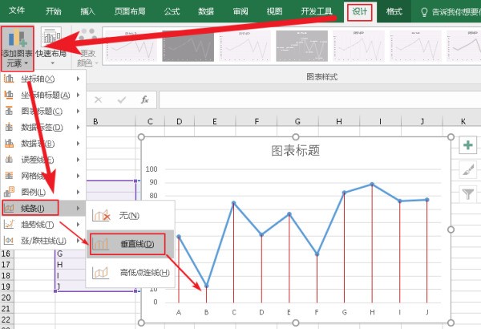Click the chart title text 图表标题
The width and height of the screenshot is (481, 329).
[296, 150]
